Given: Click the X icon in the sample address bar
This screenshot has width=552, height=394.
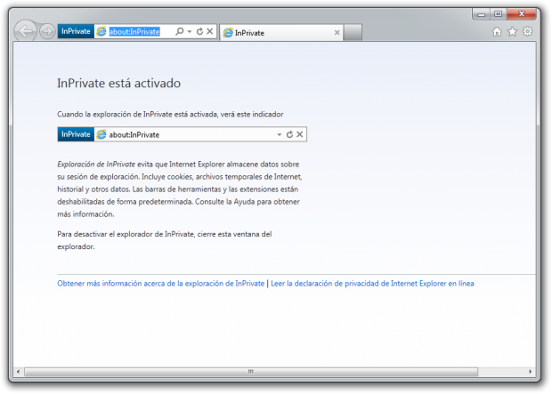Looking at the screenshot, I should click(x=299, y=134).
